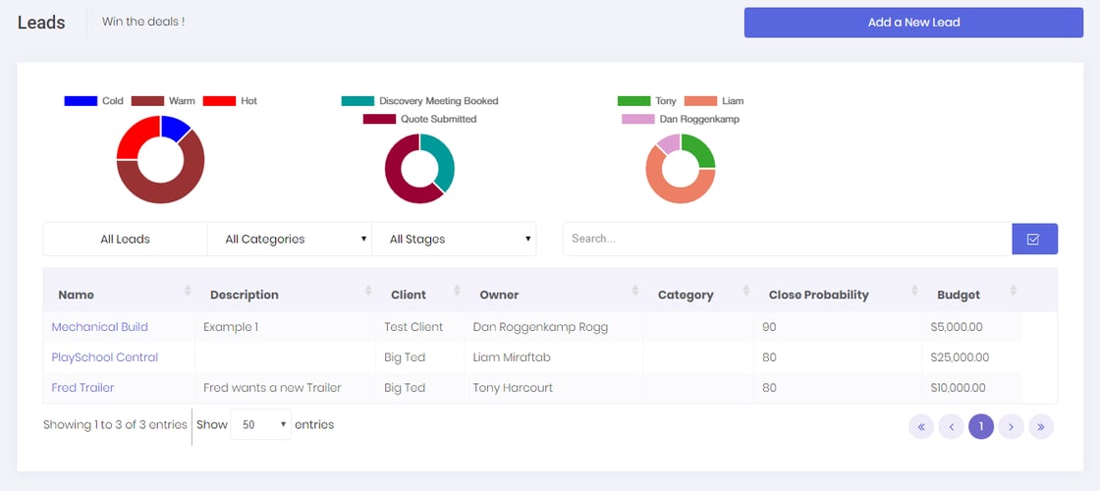Select the All Leads filter tab
1100x491 pixels.
point(125,240)
